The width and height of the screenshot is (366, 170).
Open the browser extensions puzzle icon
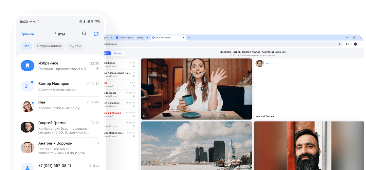[x=347, y=44]
